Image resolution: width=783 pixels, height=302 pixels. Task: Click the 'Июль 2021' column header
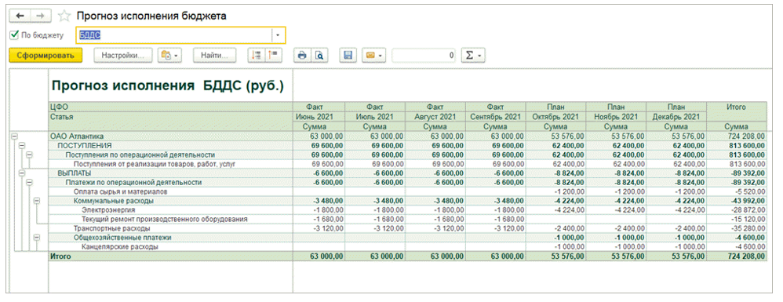tap(375, 118)
